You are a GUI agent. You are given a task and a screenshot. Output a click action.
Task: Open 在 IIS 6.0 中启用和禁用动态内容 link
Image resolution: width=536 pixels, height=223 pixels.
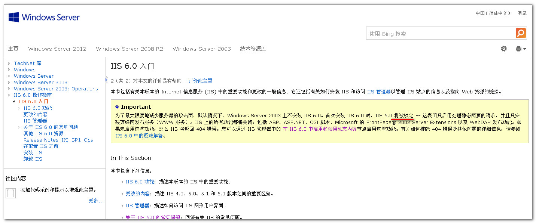(x=319, y=129)
